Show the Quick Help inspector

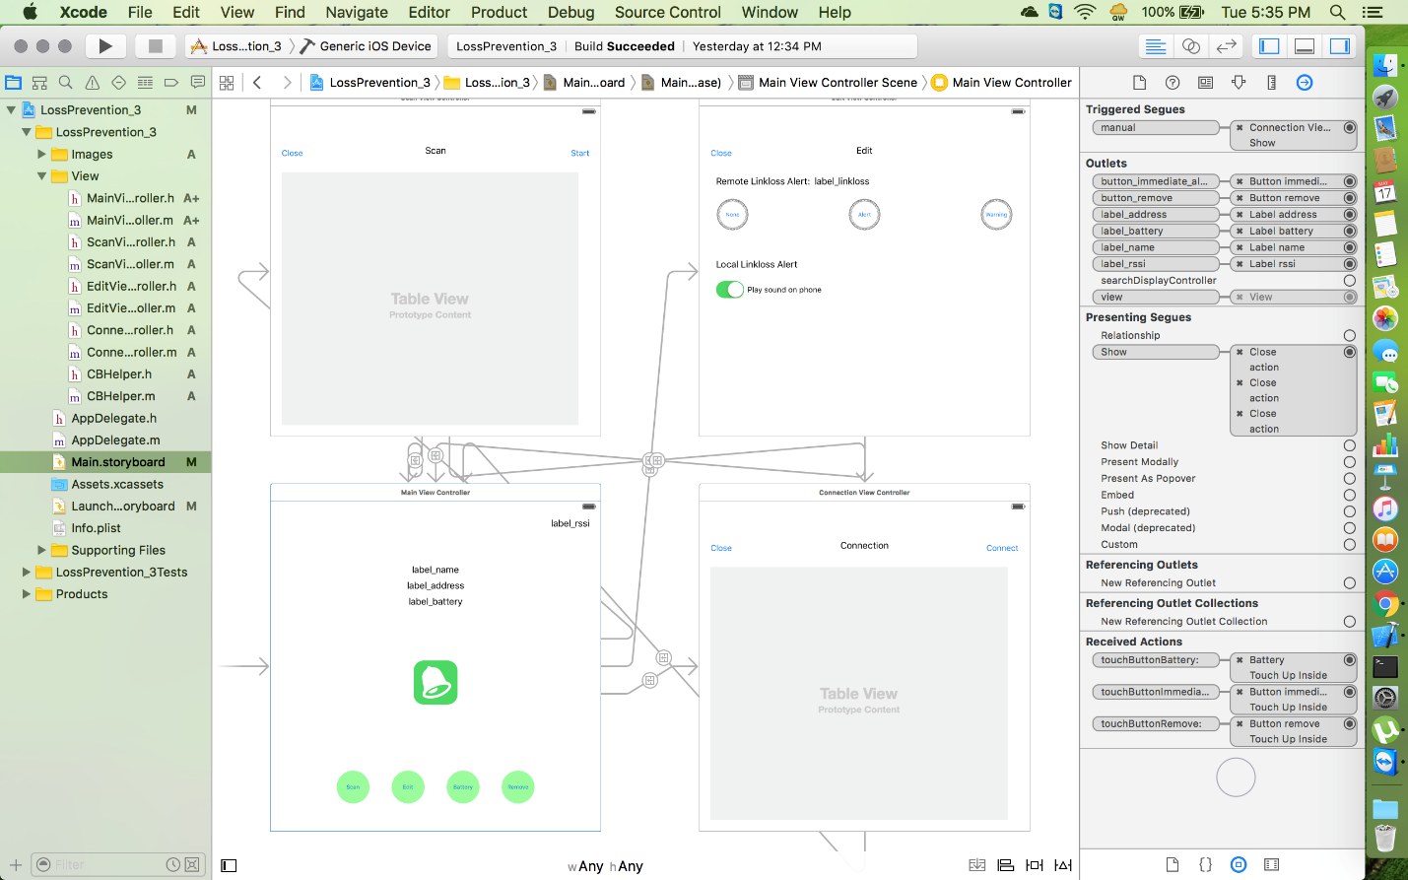click(x=1173, y=83)
